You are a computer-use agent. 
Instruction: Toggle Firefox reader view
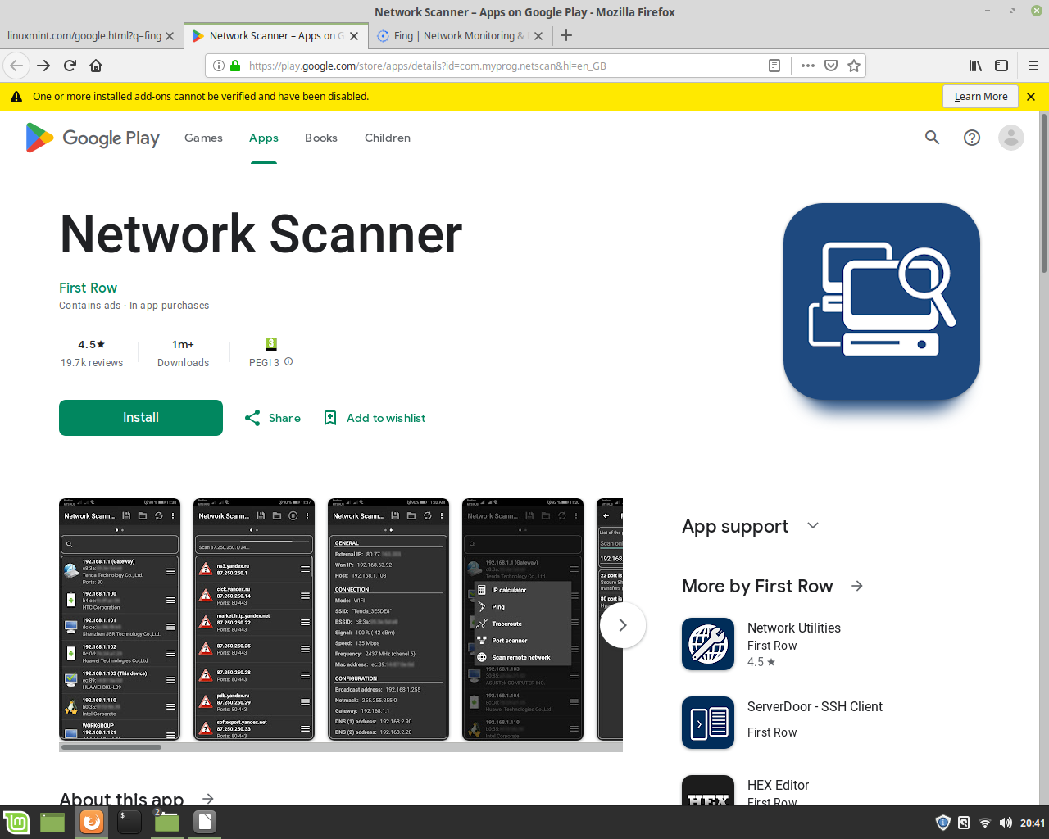[774, 66]
